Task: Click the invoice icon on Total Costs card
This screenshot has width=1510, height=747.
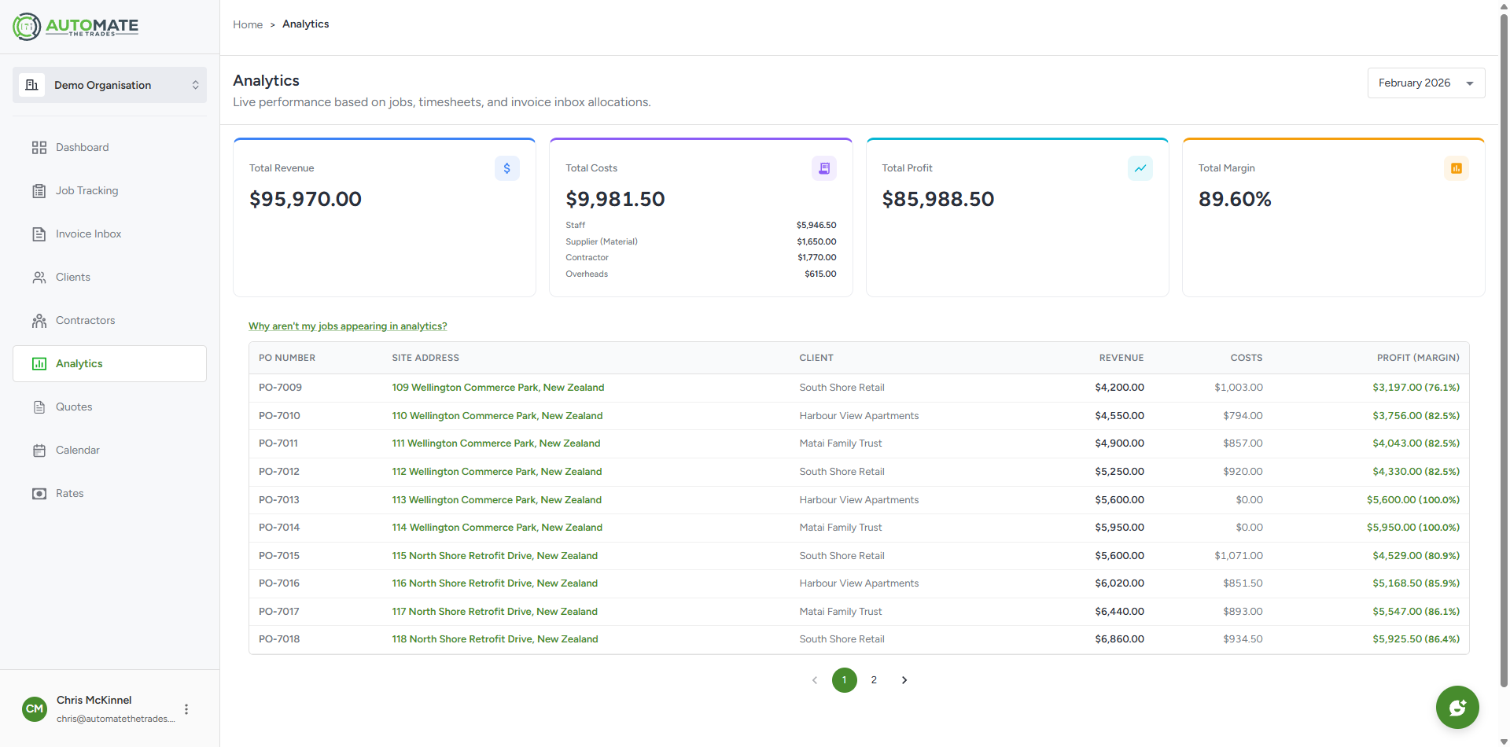Action: pos(823,167)
